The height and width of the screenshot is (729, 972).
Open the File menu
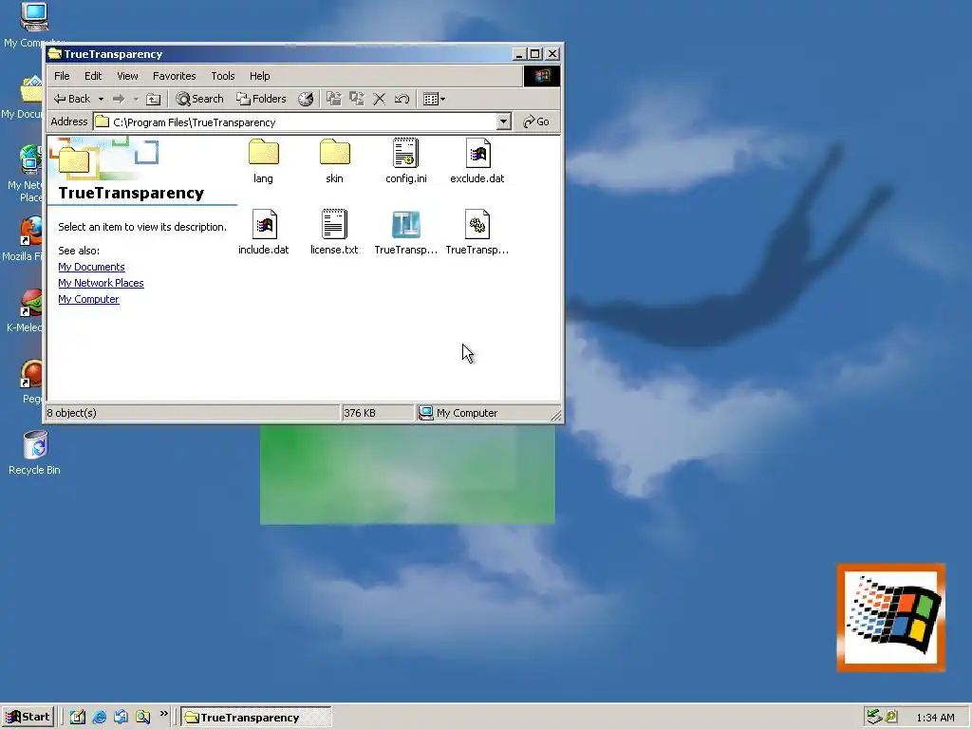[62, 76]
